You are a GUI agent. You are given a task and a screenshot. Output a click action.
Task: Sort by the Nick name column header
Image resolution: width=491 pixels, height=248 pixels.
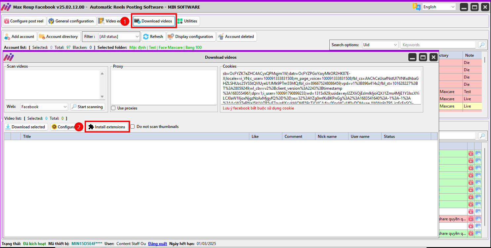(332, 137)
